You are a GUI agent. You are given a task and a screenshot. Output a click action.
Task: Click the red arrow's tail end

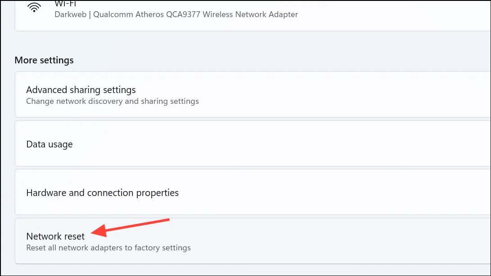(x=167, y=220)
